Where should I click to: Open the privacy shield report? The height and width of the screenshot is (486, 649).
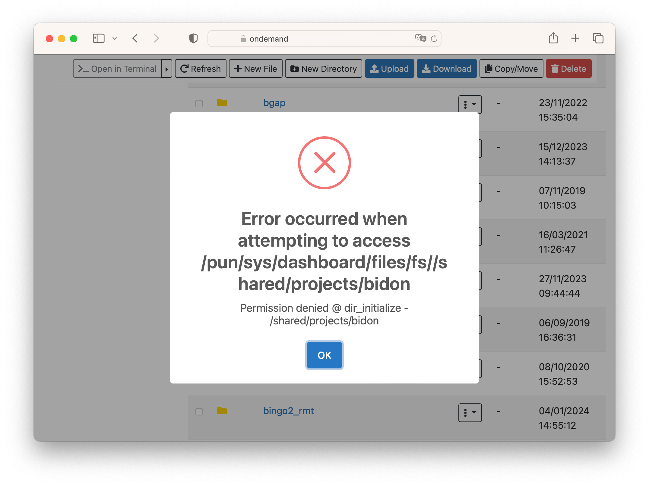click(x=193, y=38)
